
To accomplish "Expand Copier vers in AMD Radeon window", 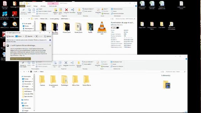I will [x=60, y=13].
